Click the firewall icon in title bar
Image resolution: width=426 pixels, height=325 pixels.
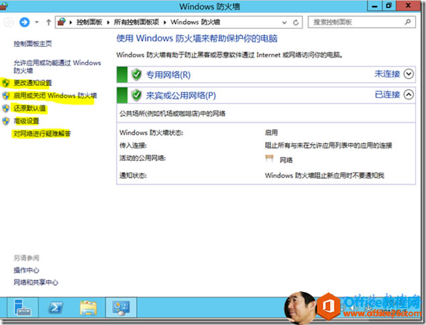(x=4, y=6)
